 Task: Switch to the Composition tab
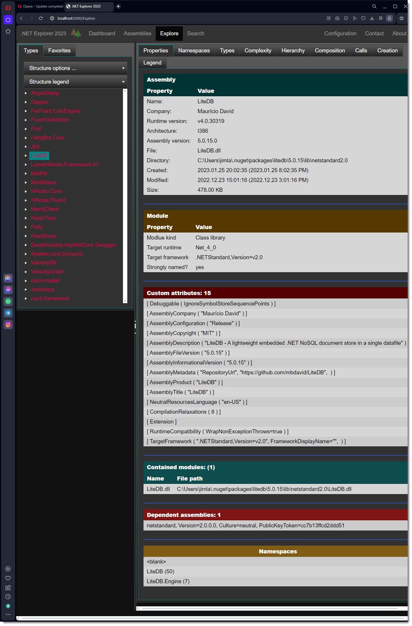coord(330,51)
